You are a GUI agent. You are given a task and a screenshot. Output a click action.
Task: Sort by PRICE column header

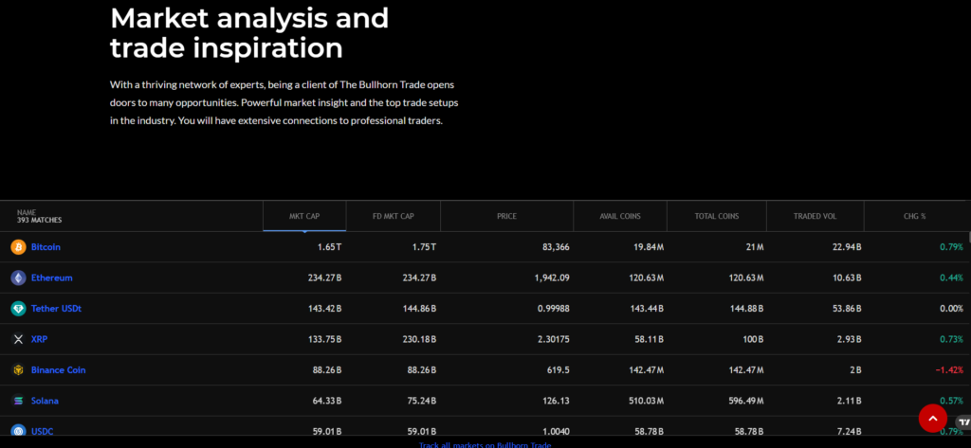pos(506,216)
